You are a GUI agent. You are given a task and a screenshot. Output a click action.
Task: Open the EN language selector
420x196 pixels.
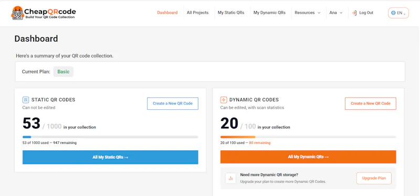[x=398, y=13]
